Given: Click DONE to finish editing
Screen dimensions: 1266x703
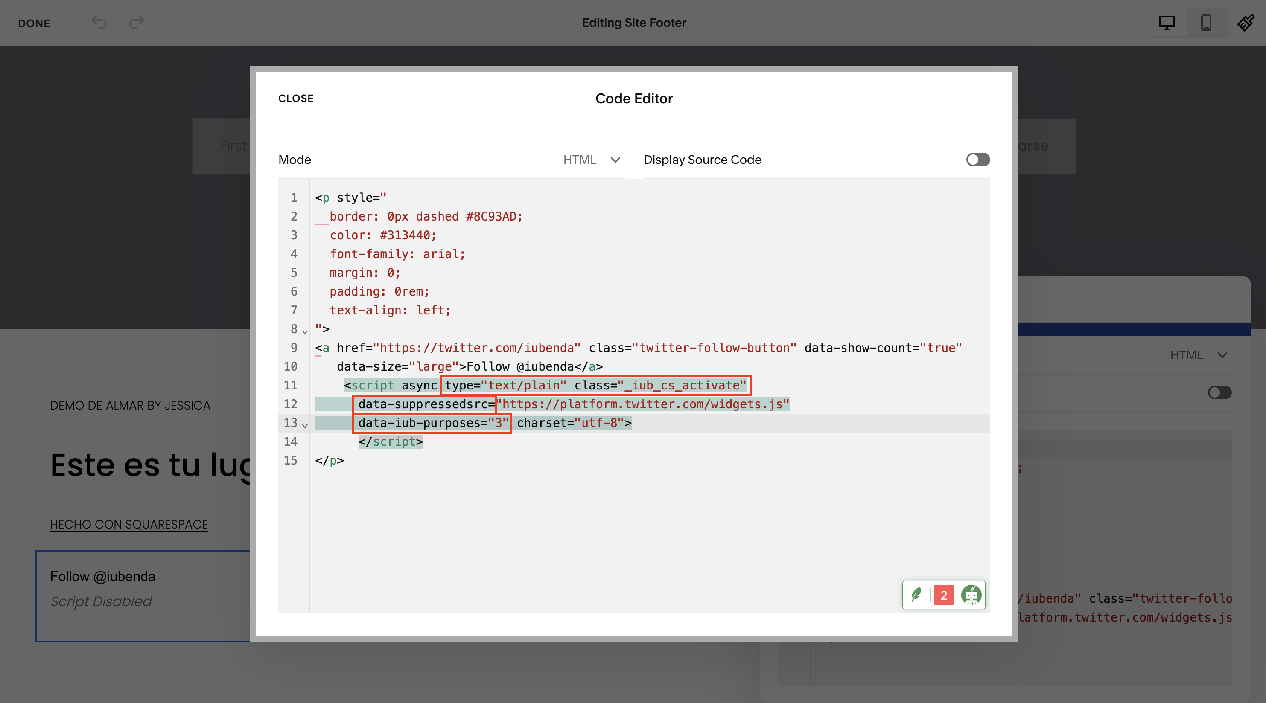Looking at the screenshot, I should [x=34, y=23].
